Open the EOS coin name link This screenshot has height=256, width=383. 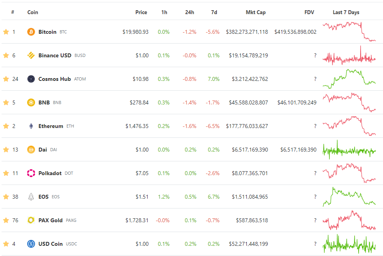pos(43,197)
